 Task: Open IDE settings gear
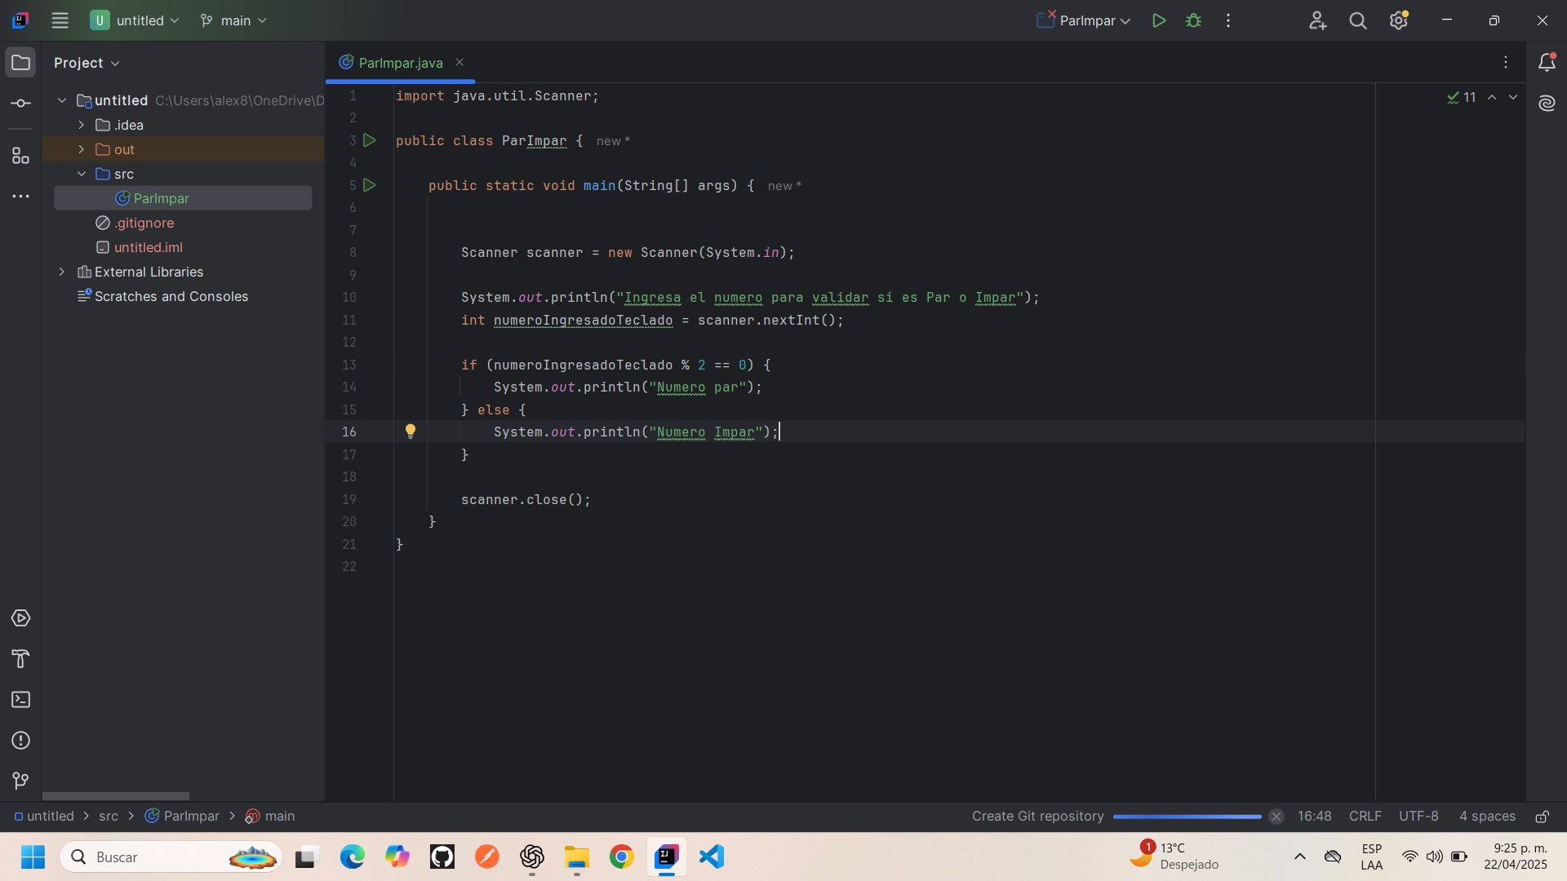point(1399,20)
